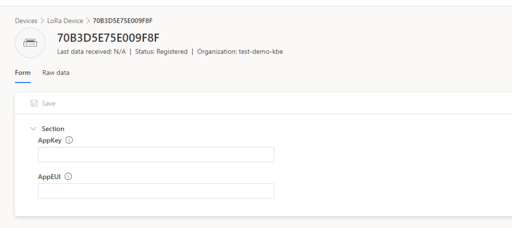Switch to the Form tab
The width and height of the screenshot is (512, 228).
point(23,72)
